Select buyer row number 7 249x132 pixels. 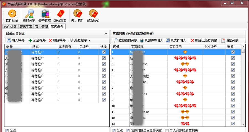point(176,88)
